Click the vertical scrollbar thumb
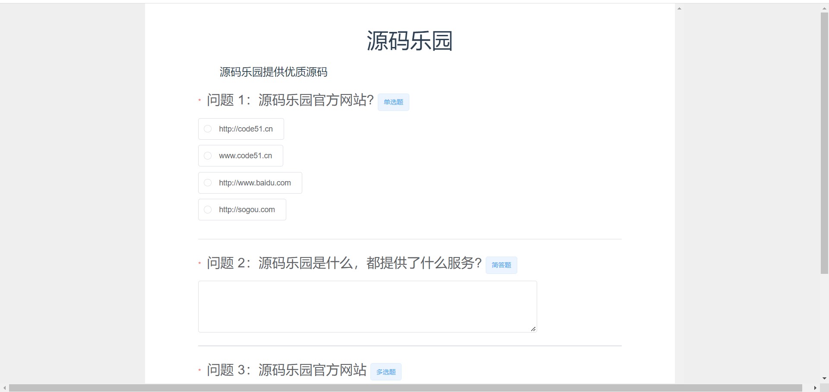829x392 pixels. click(x=824, y=143)
